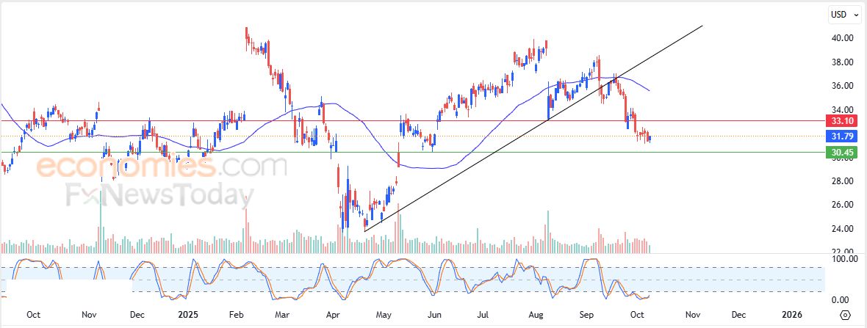Click the 2025 label on time axis
867x328 pixels.
(x=188, y=315)
